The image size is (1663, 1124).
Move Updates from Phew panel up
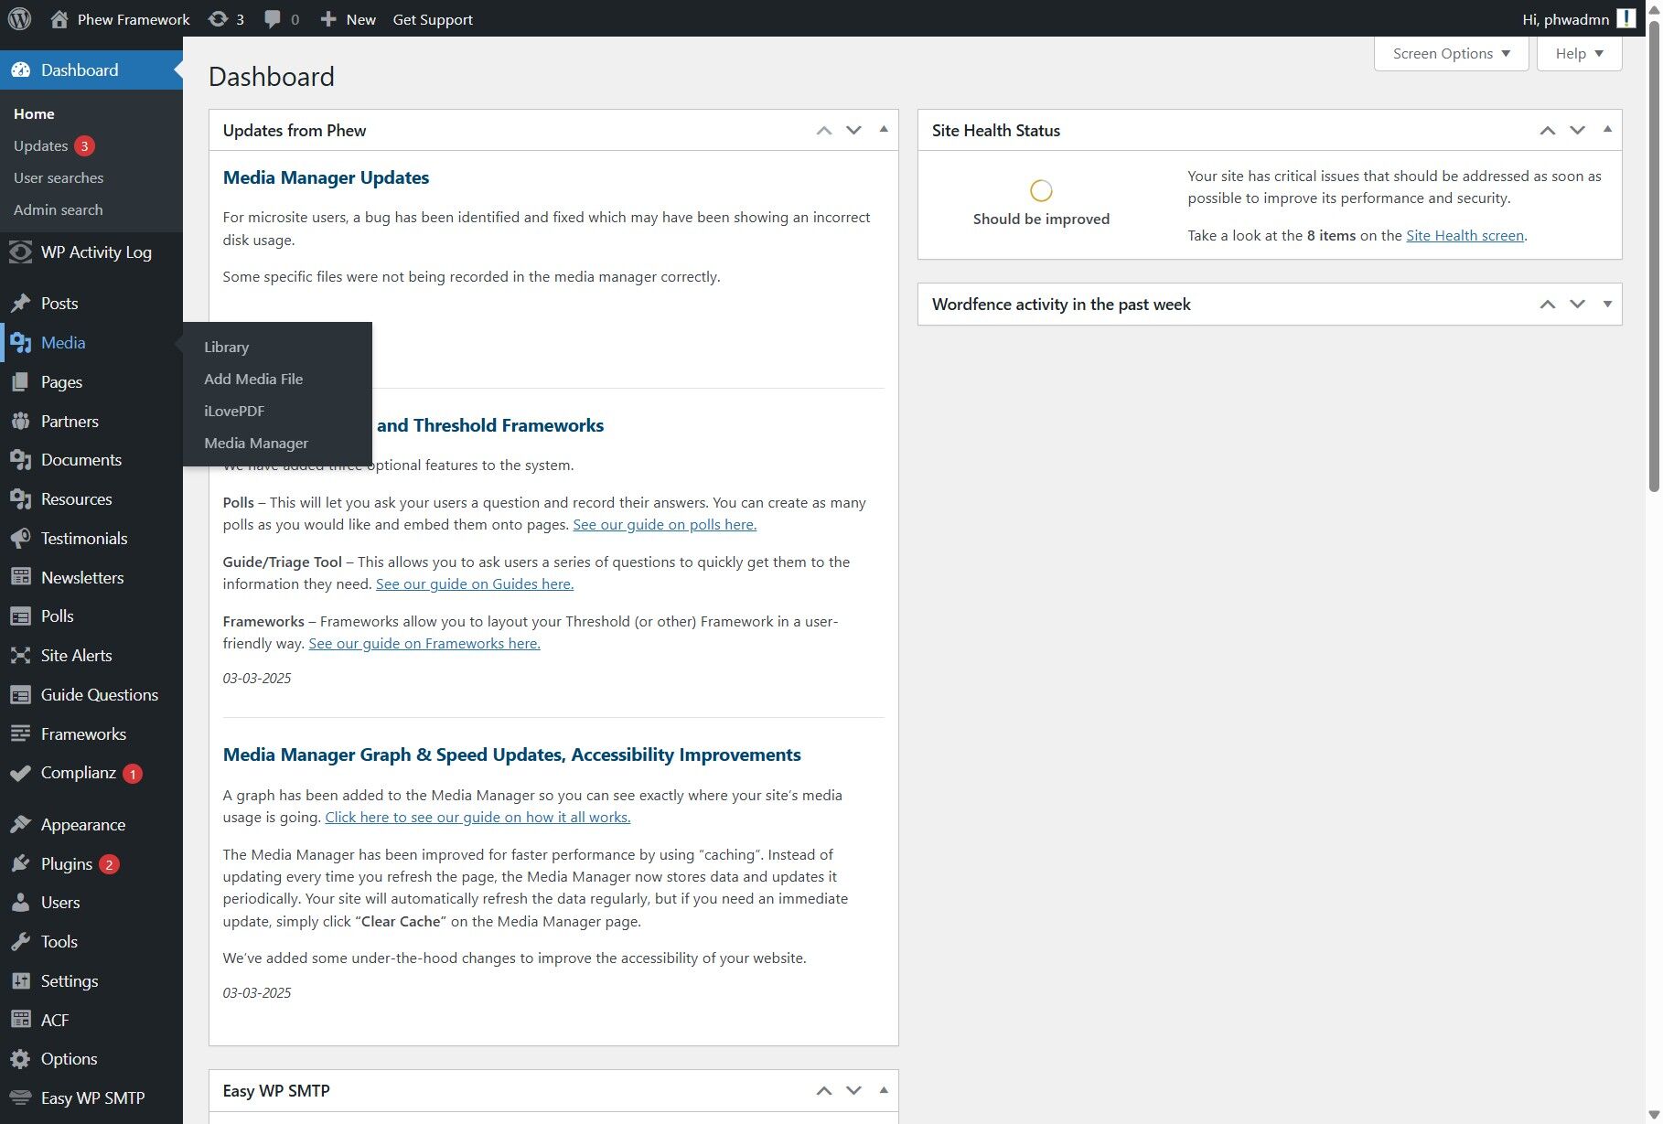pos(824,130)
